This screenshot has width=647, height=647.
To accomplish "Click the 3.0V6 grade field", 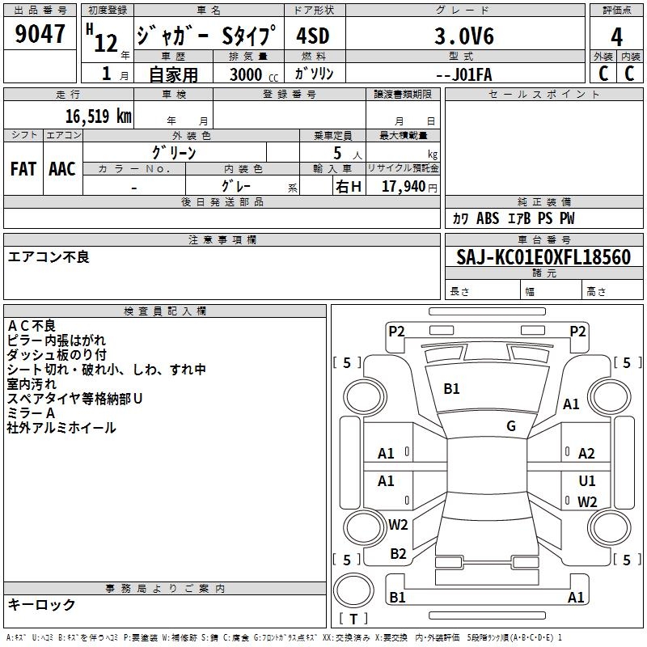I will tap(465, 36).
